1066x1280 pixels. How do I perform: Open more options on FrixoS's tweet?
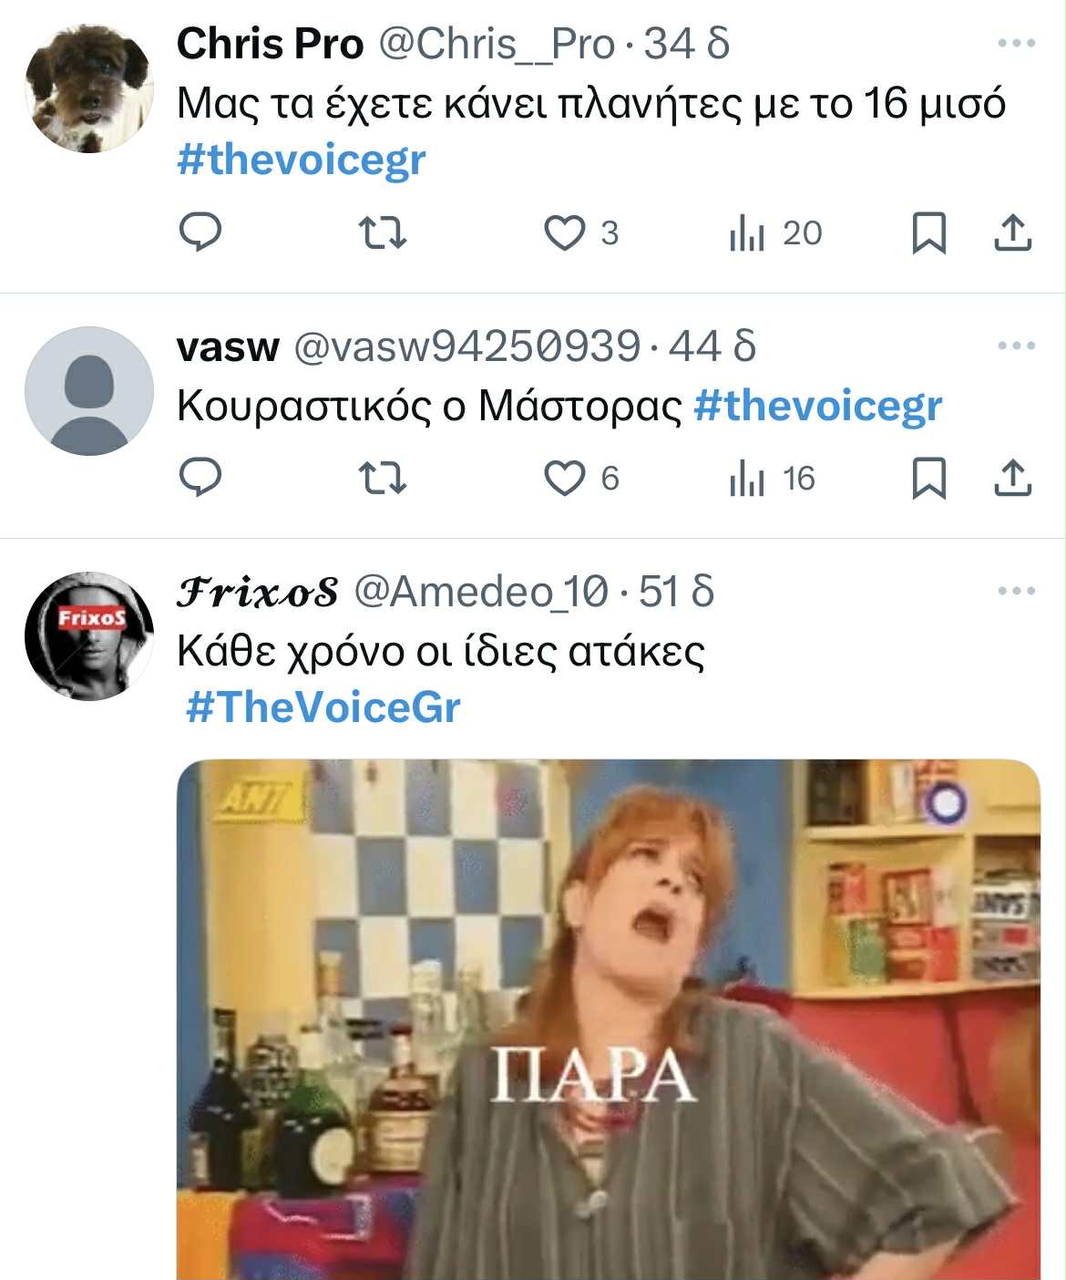1017,591
